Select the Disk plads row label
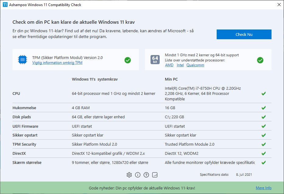 pyautogui.click(x=22, y=117)
